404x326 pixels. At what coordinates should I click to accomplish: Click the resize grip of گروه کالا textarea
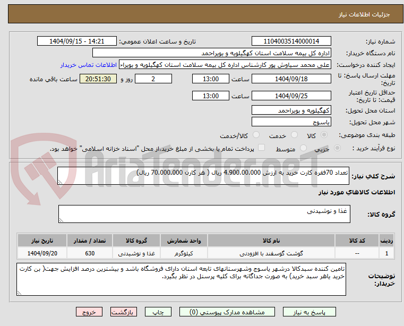coord(62,220)
